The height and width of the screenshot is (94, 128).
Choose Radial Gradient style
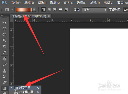(x=49, y=10)
